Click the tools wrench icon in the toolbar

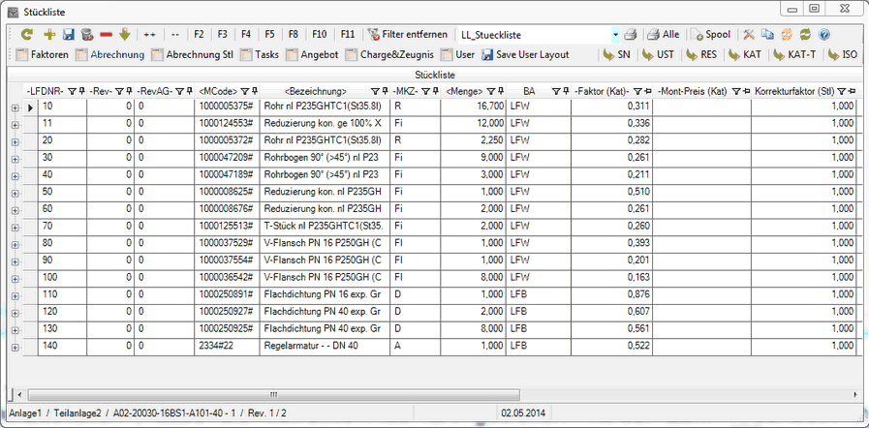pos(749,34)
